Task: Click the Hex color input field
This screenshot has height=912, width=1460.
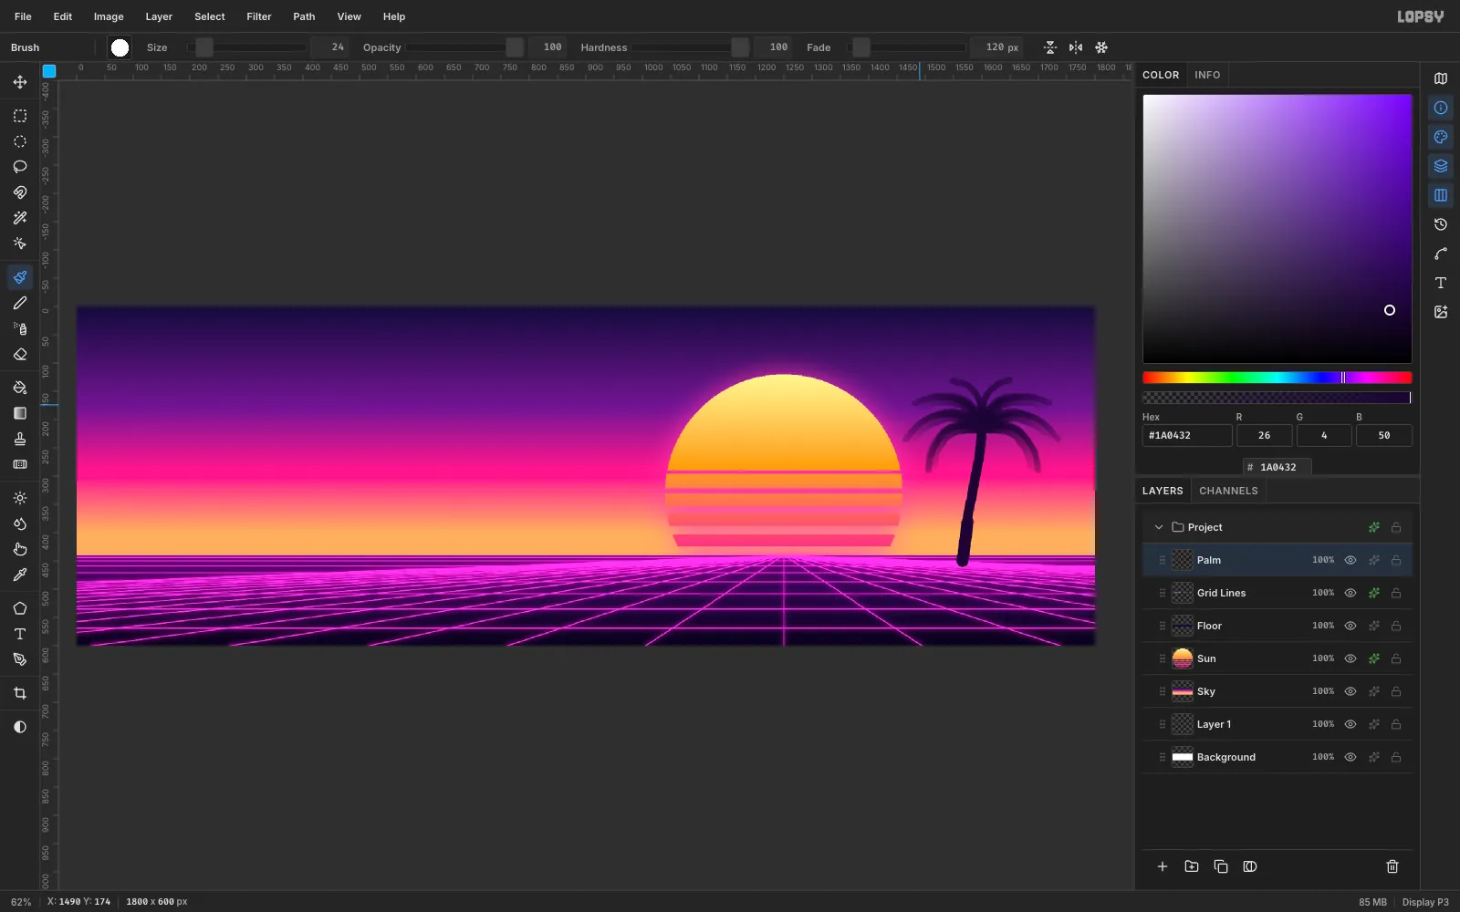Action: coord(1187,435)
